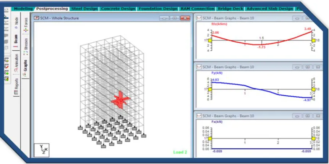Viewport: 329px width, 164px height.
Task: Open the Reports page in sidebar
Action: [x=16, y=87]
